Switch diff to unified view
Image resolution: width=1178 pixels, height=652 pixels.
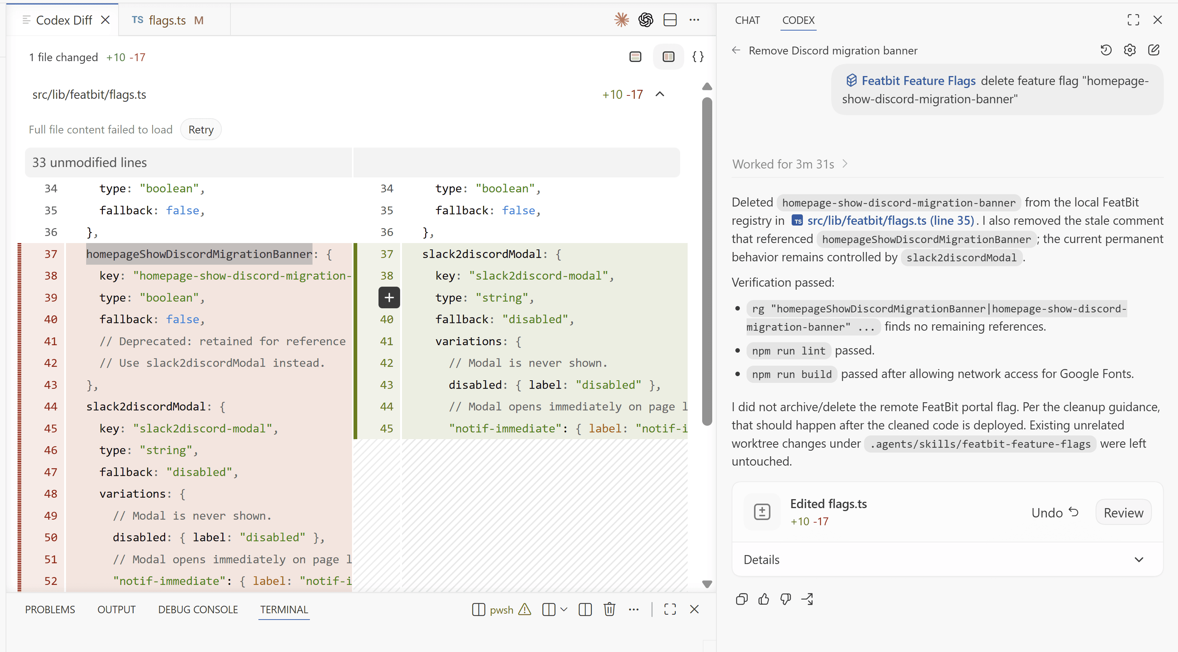[x=636, y=57]
